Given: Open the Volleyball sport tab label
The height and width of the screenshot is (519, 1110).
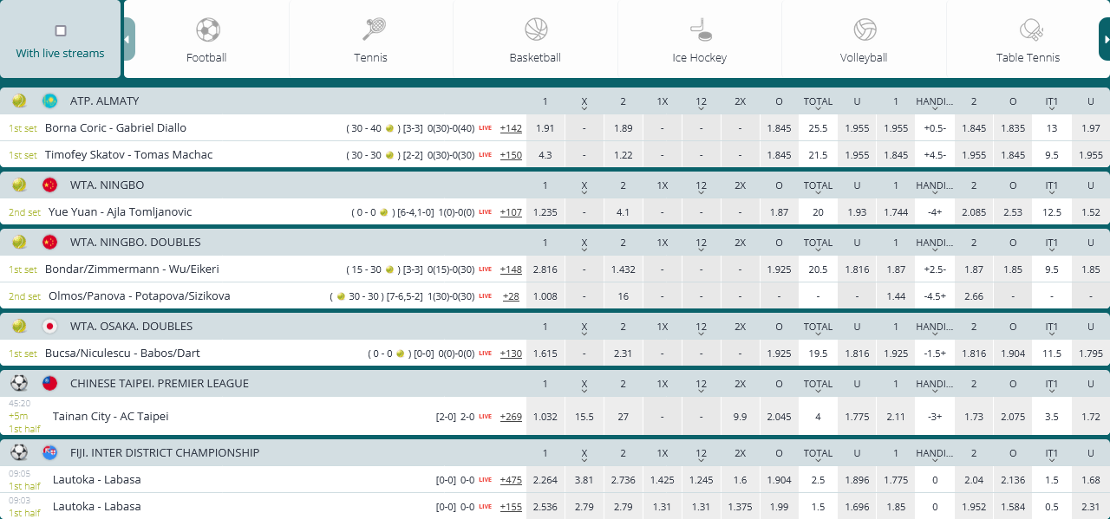Looking at the screenshot, I should [x=864, y=57].
